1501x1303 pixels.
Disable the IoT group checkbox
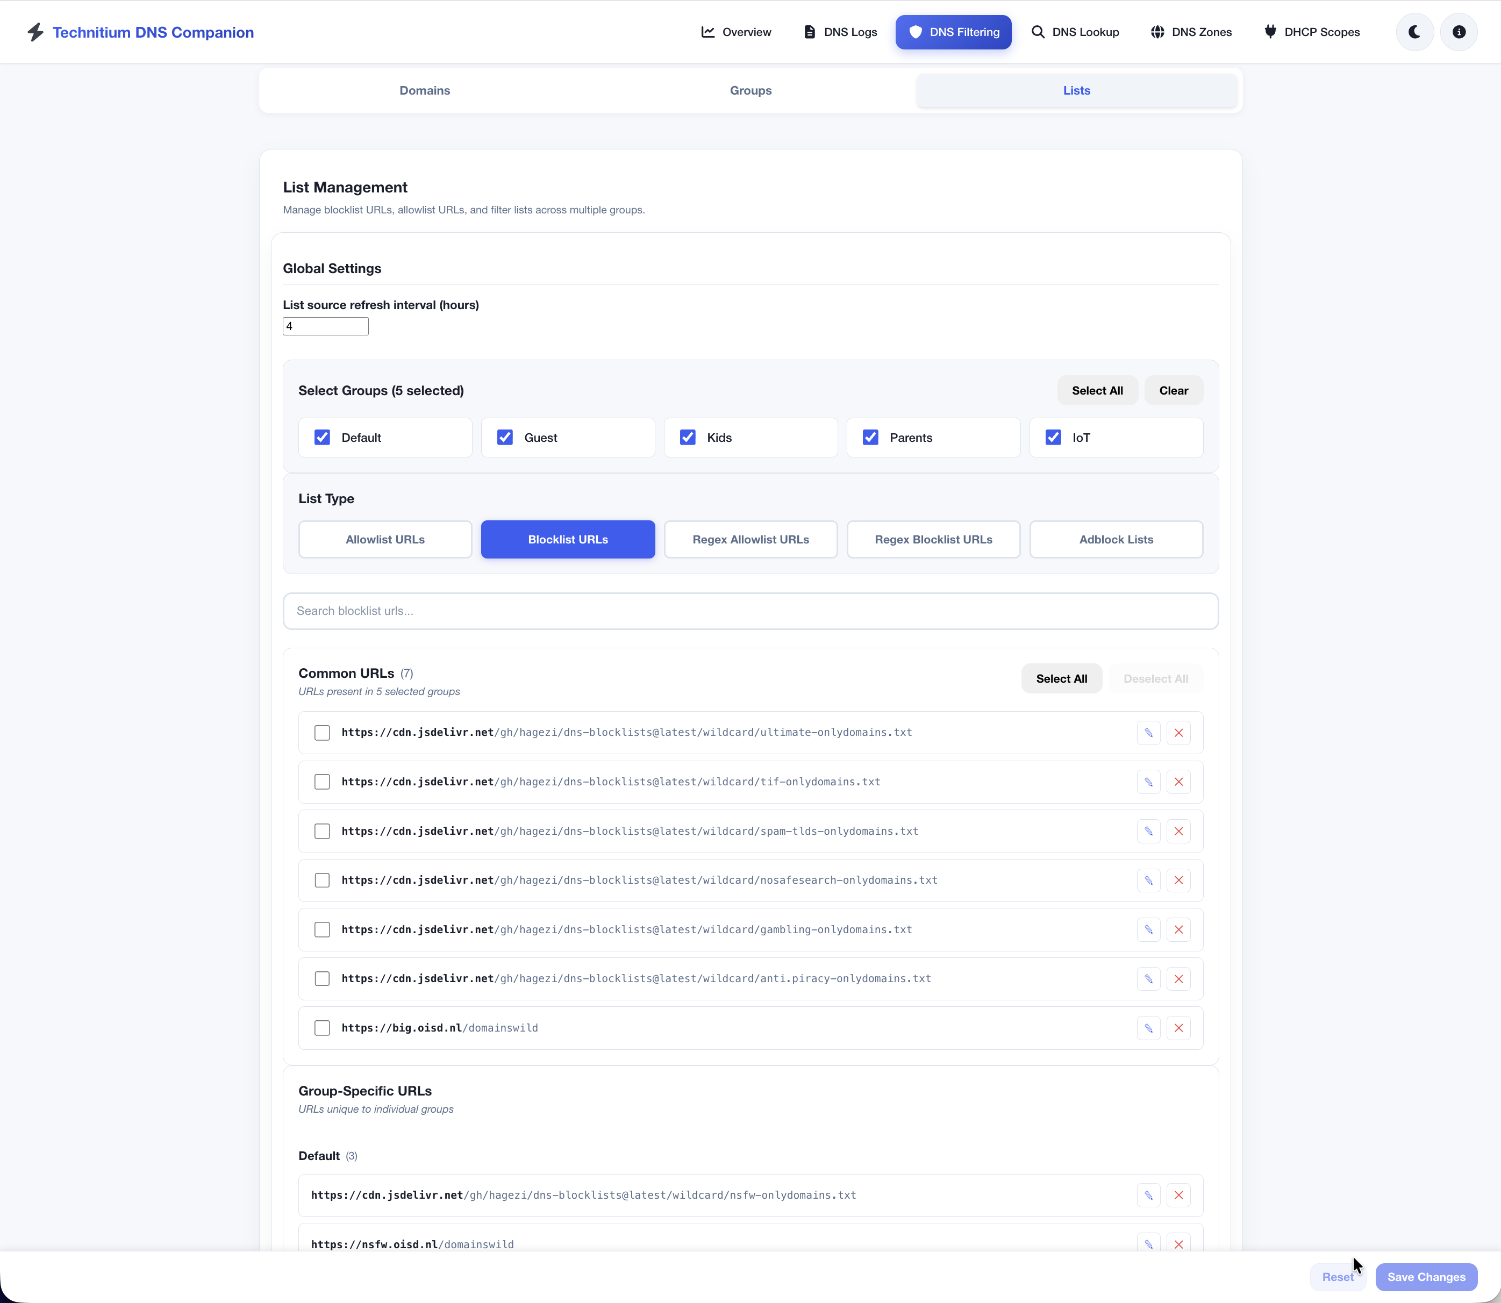pyautogui.click(x=1054, y=437)
